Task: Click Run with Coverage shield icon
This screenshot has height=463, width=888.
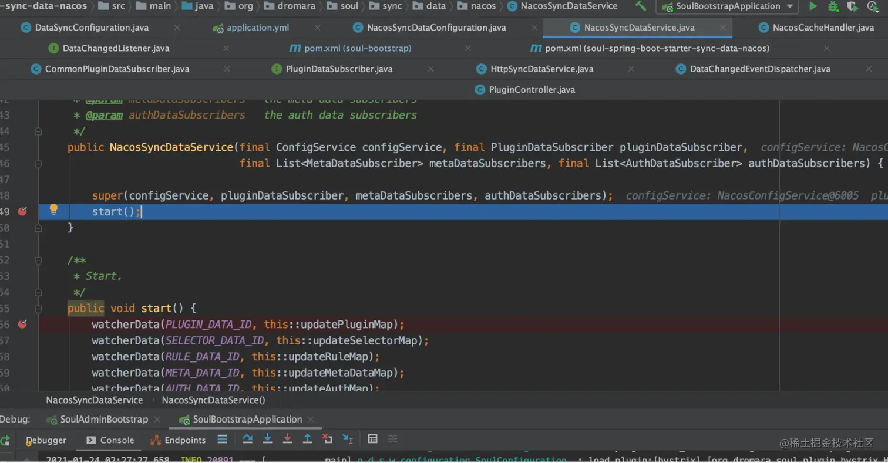Action: [x=852, y=6]
